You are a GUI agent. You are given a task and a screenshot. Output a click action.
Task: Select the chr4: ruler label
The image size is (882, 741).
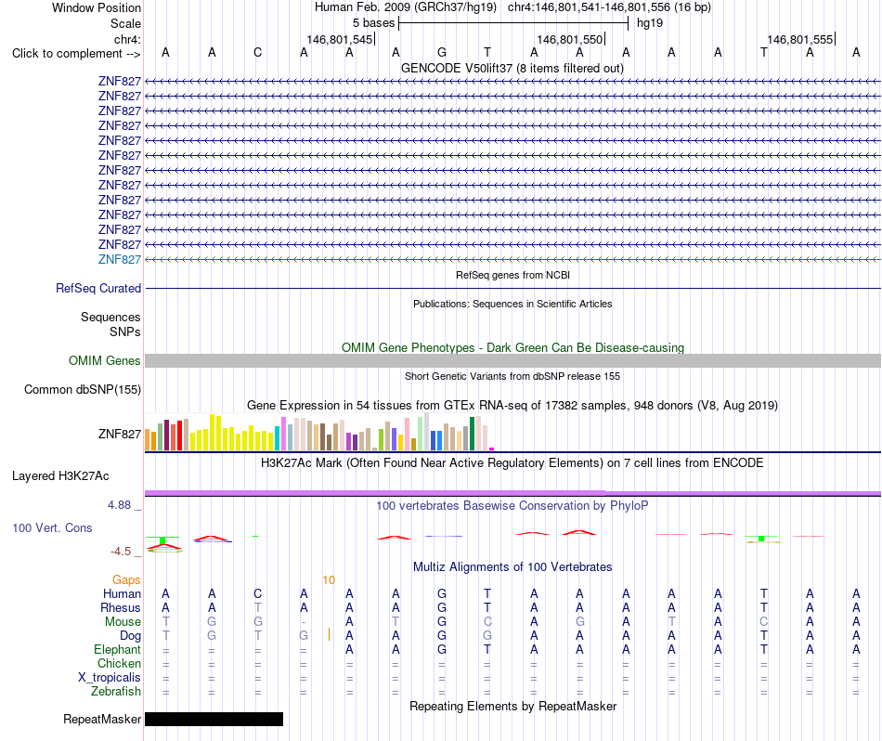(x=127, y=39)
